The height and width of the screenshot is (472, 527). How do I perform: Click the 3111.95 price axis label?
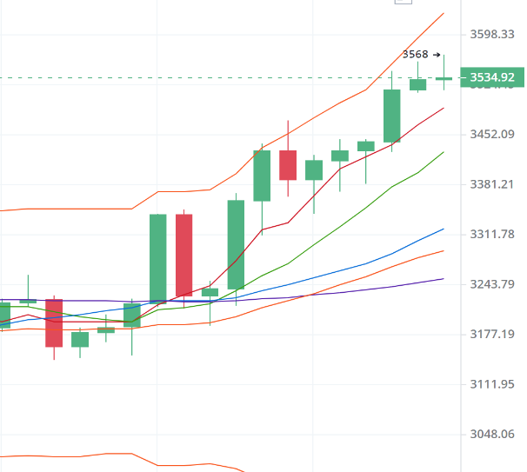pos(492,384)
